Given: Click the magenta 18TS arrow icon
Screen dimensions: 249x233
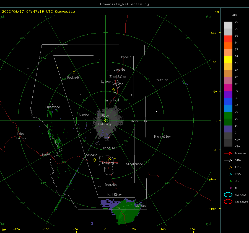Looking at the screenshot, I should point(228,188).
